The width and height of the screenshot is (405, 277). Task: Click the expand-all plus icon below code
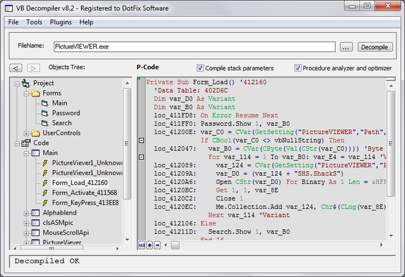(x=149, y=245)
